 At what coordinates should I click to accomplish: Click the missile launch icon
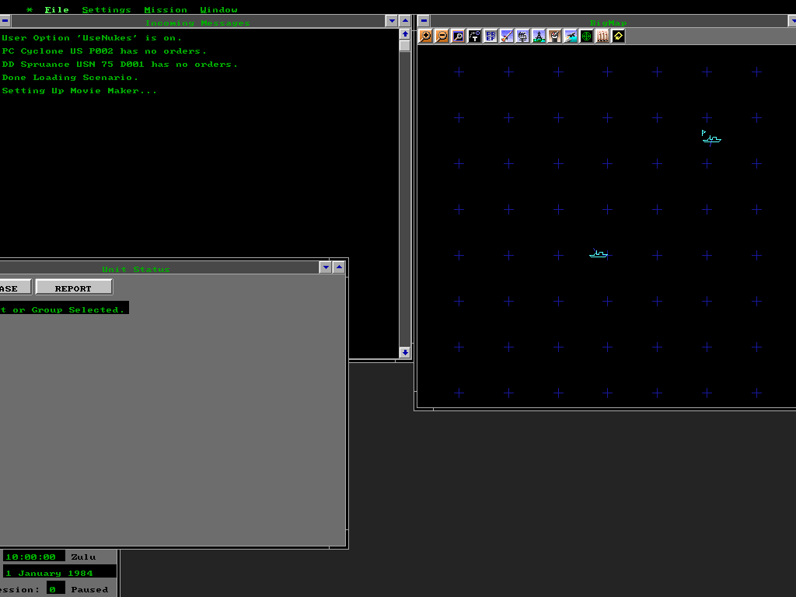pyautogui.click(x=506, y=36)
